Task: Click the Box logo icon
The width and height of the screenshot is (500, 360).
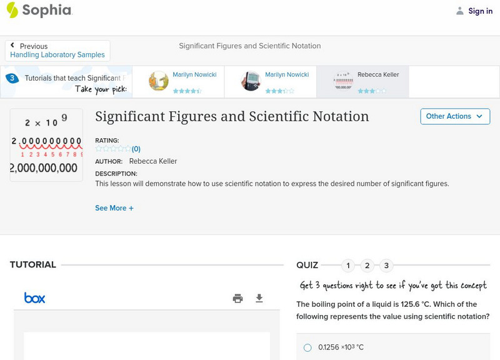Action: (x=34, y=298)
